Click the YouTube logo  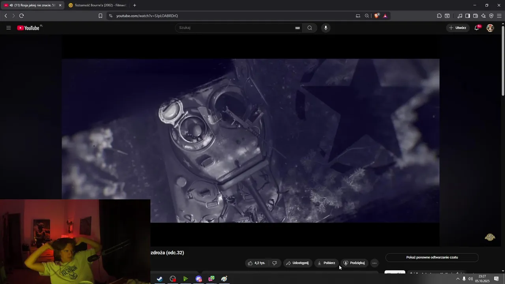click(28, 28)
